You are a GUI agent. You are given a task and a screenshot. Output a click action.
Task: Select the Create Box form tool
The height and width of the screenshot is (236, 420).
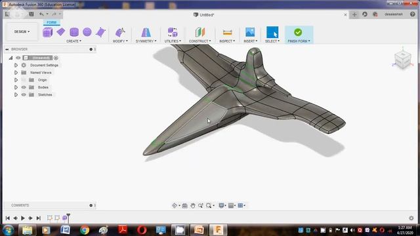pos(48,32)
